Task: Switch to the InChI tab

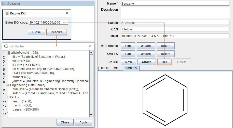Action: [105, 68]
